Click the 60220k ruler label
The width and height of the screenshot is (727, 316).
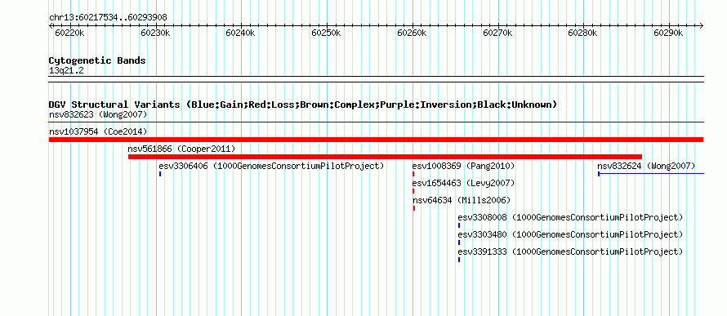69,33
